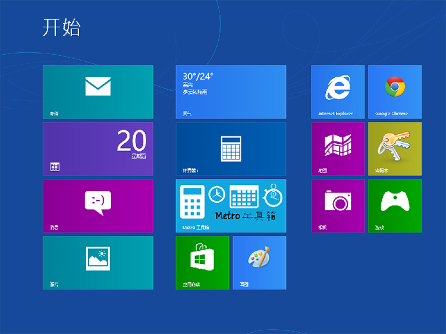Open the Store tile with shopping bag
This screenshot has width=446, height=334.
tap(203, 263)
